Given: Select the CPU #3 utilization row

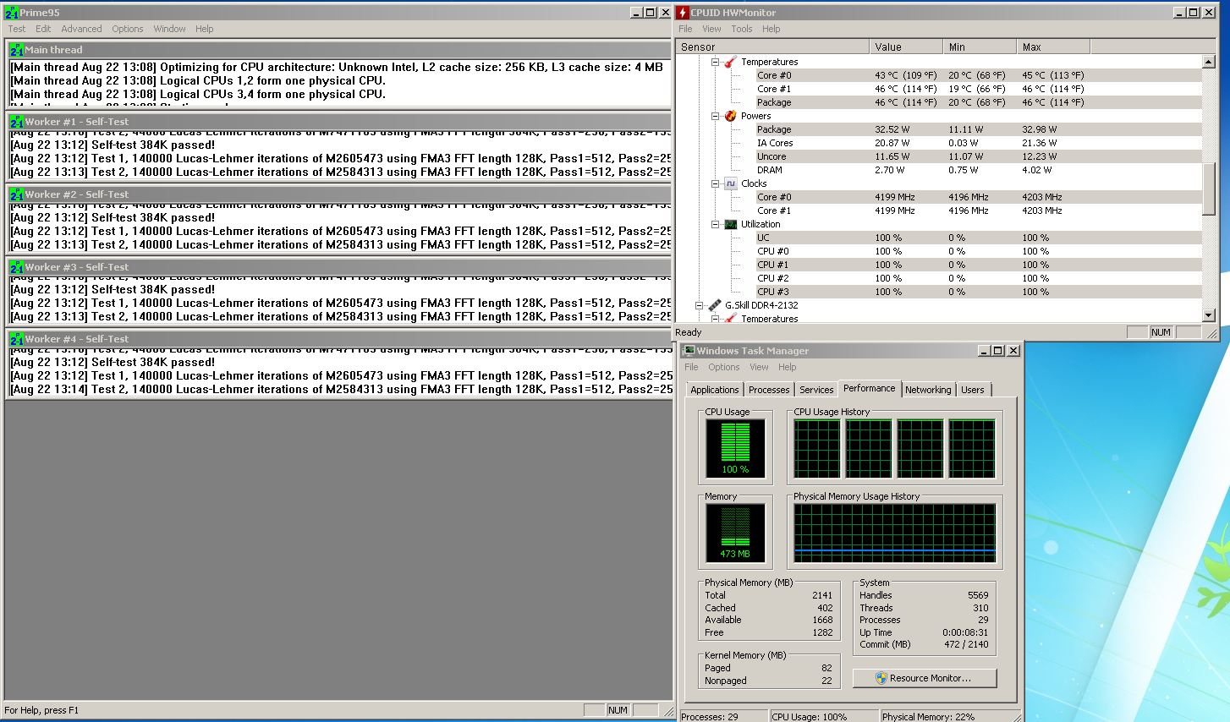Looking at the screenshot, I should coord(977,292).
